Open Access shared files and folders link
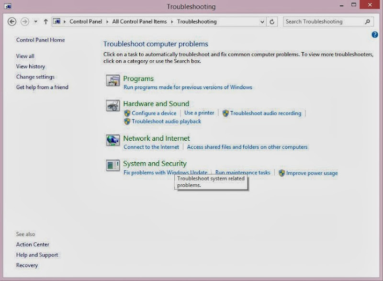The width and height of the screenshot is (383, 281). pos(247,147)
